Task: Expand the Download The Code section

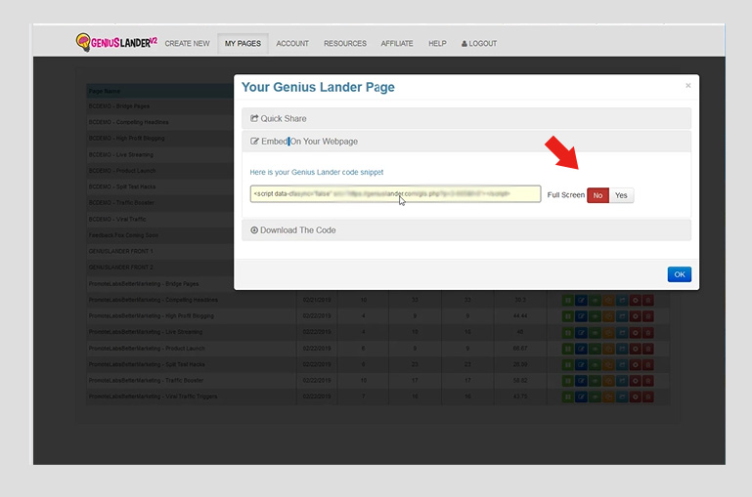Action: coord(466,230)
